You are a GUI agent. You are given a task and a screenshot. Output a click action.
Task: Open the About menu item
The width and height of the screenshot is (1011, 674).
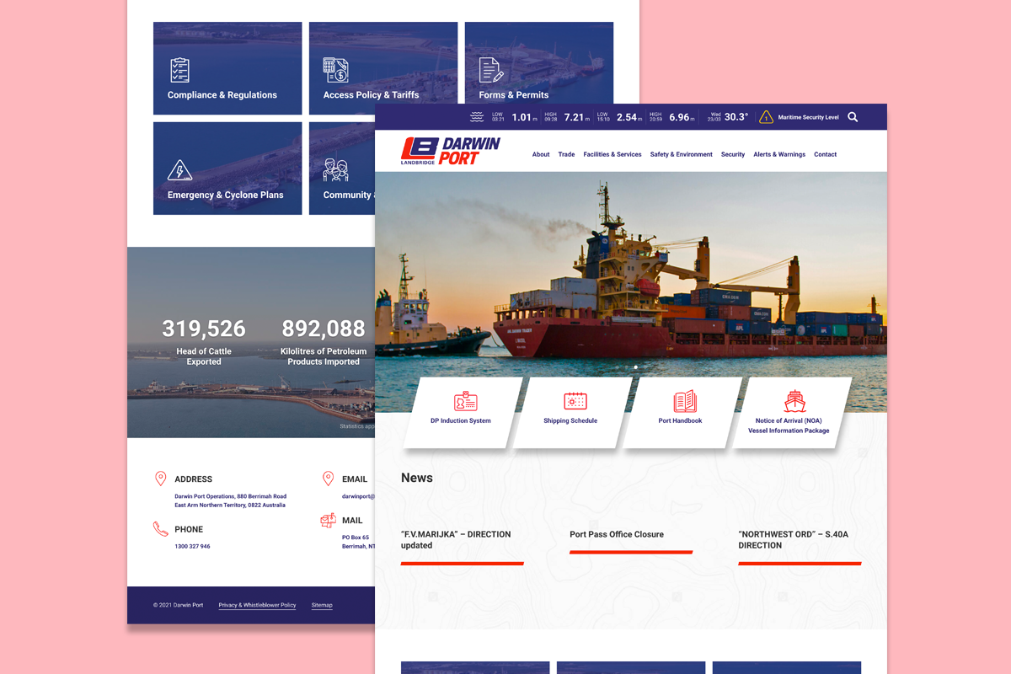click(541, 155)
